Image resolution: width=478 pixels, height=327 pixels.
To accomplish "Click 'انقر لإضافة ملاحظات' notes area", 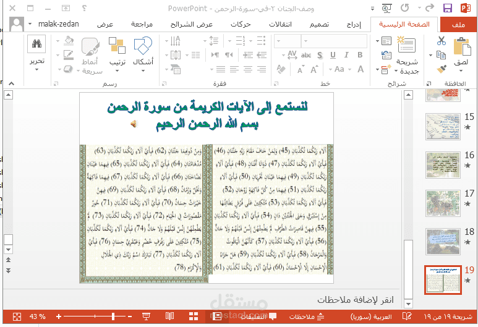I will click(x=355, y=299).
